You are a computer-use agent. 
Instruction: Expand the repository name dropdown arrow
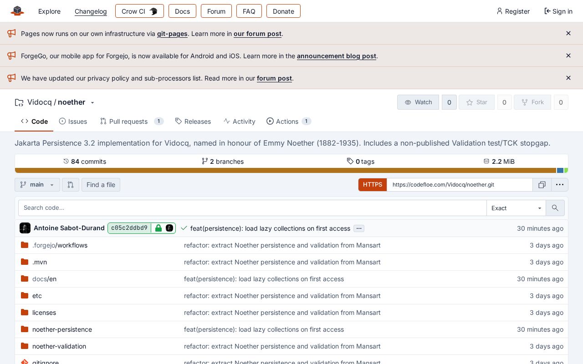coord(92,103)
